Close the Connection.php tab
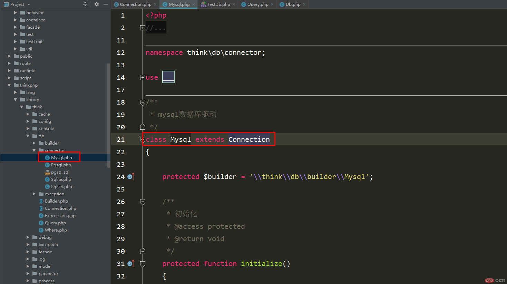This screenshot has width=507, height=284. pos(155,4)
